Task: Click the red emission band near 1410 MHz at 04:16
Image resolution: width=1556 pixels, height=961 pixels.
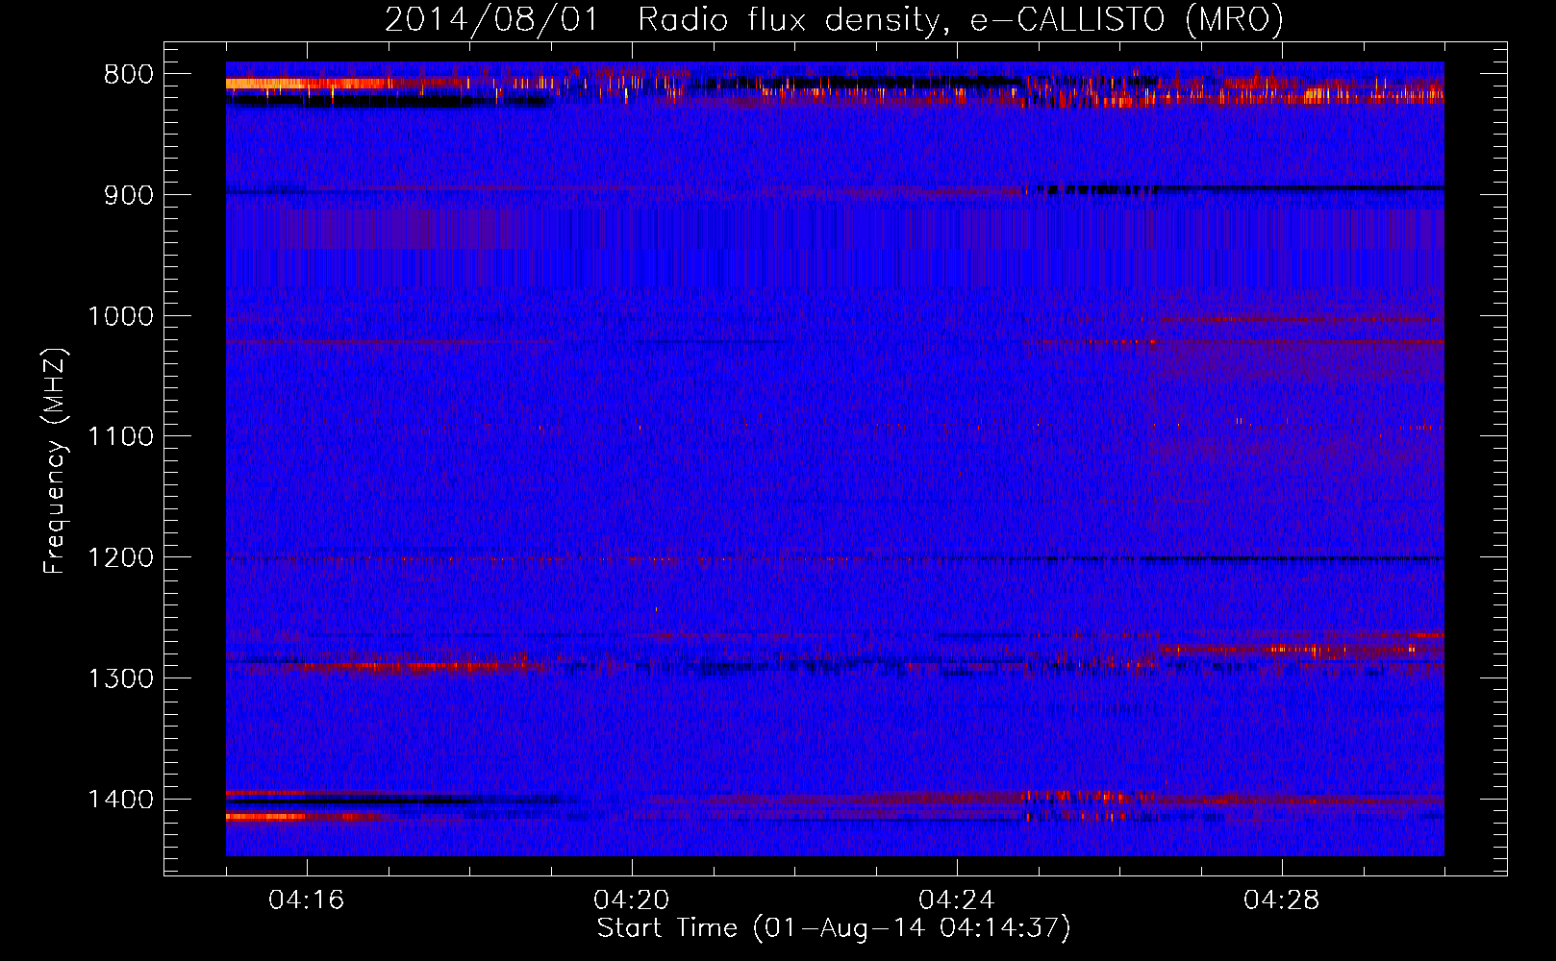Action: (x=267, y=817)
